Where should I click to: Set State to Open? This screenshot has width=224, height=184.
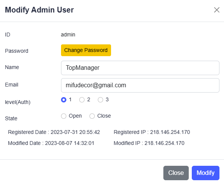(x=64, y=116)
